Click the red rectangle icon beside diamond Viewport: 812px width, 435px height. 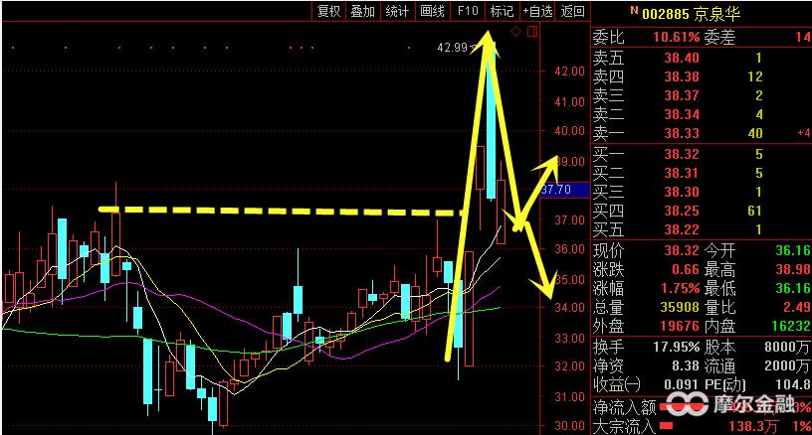(x=532, y=32)
